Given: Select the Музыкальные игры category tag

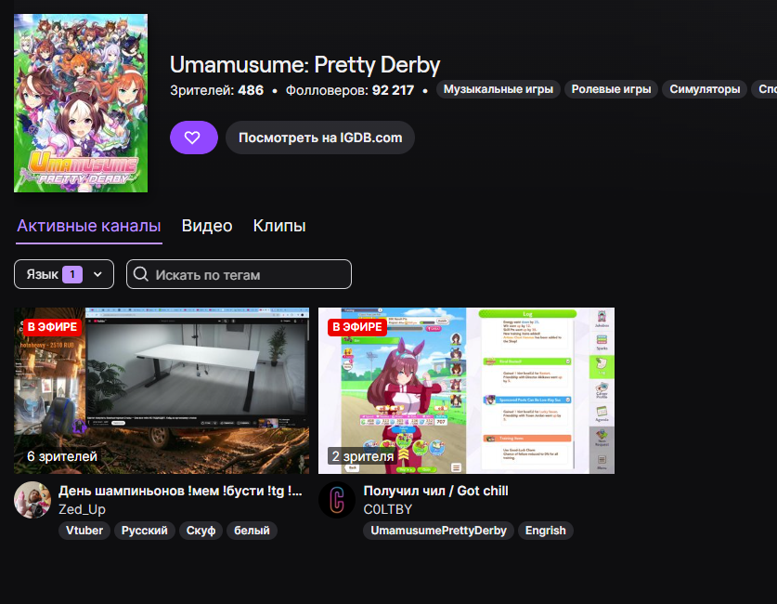Looking at the screenshot, I should point(499,89).
